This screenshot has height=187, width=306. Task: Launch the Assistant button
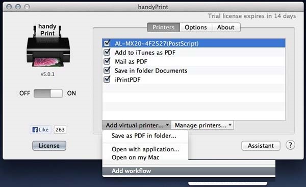(x=261, y=146)
